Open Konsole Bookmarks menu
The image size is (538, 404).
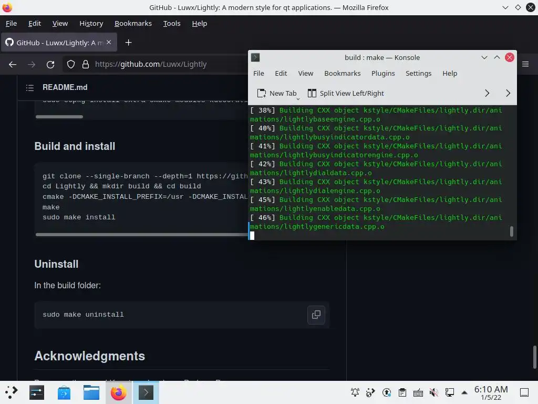tap(343, 74)
